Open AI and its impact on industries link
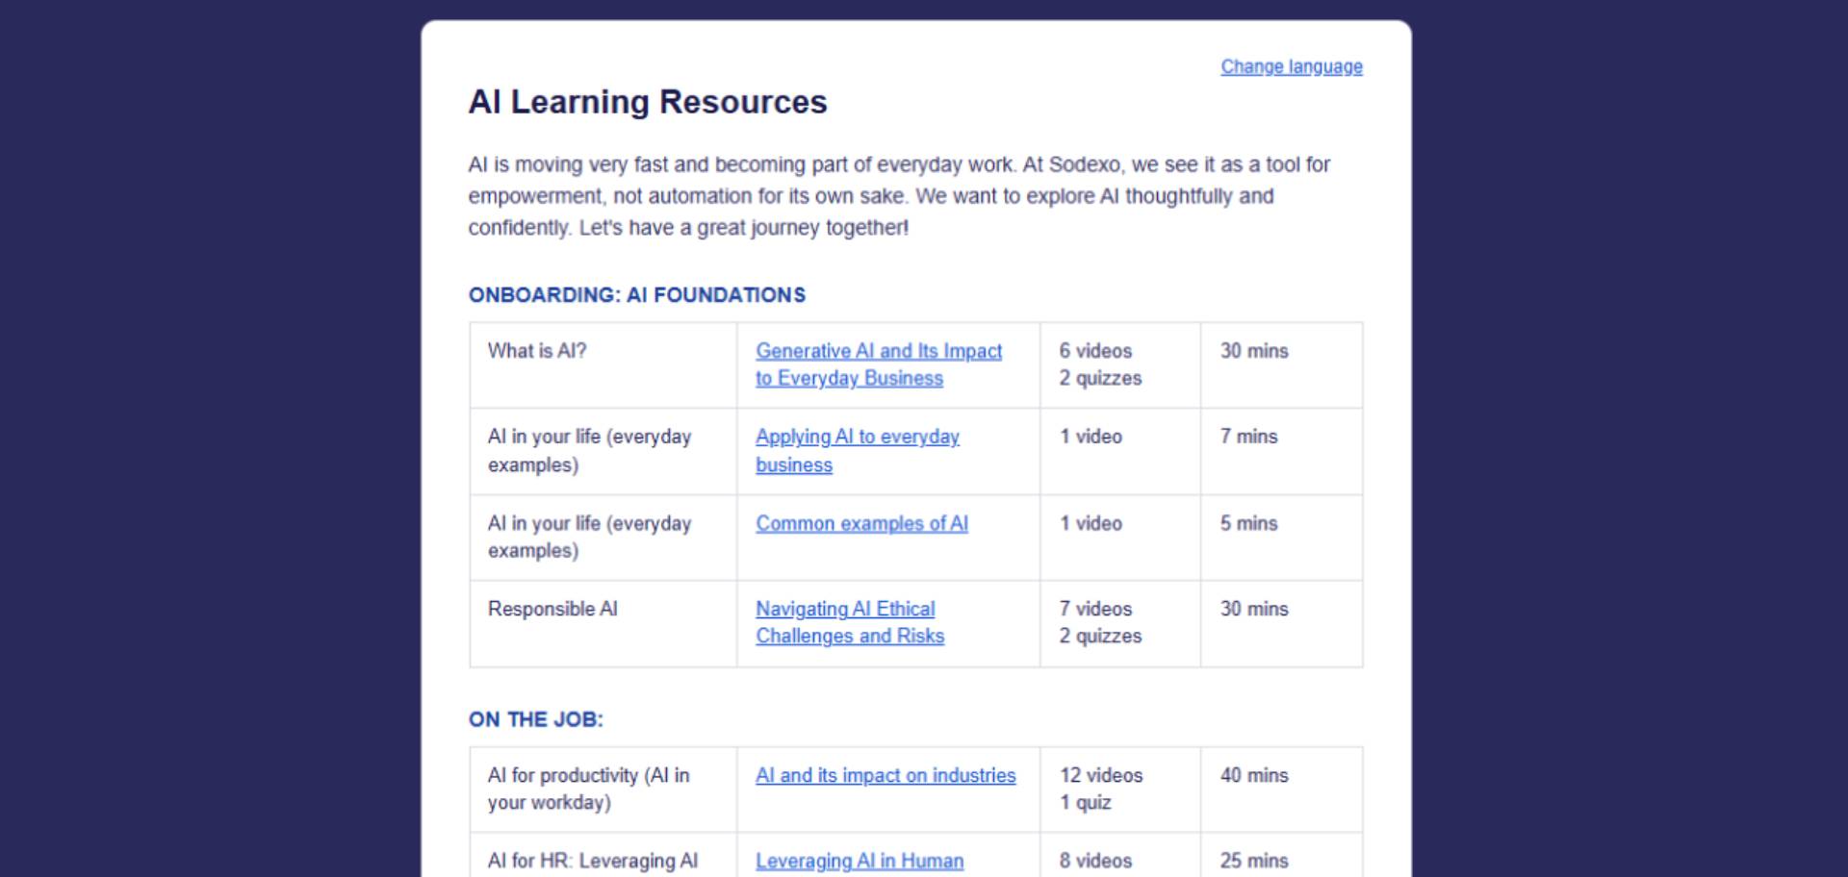The image size is (1848, 877). 885,775
